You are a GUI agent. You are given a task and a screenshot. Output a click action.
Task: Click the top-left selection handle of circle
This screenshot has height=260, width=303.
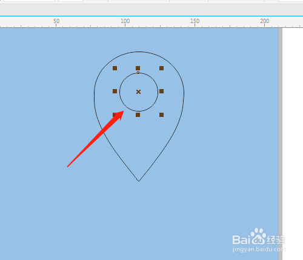[115, 68]
